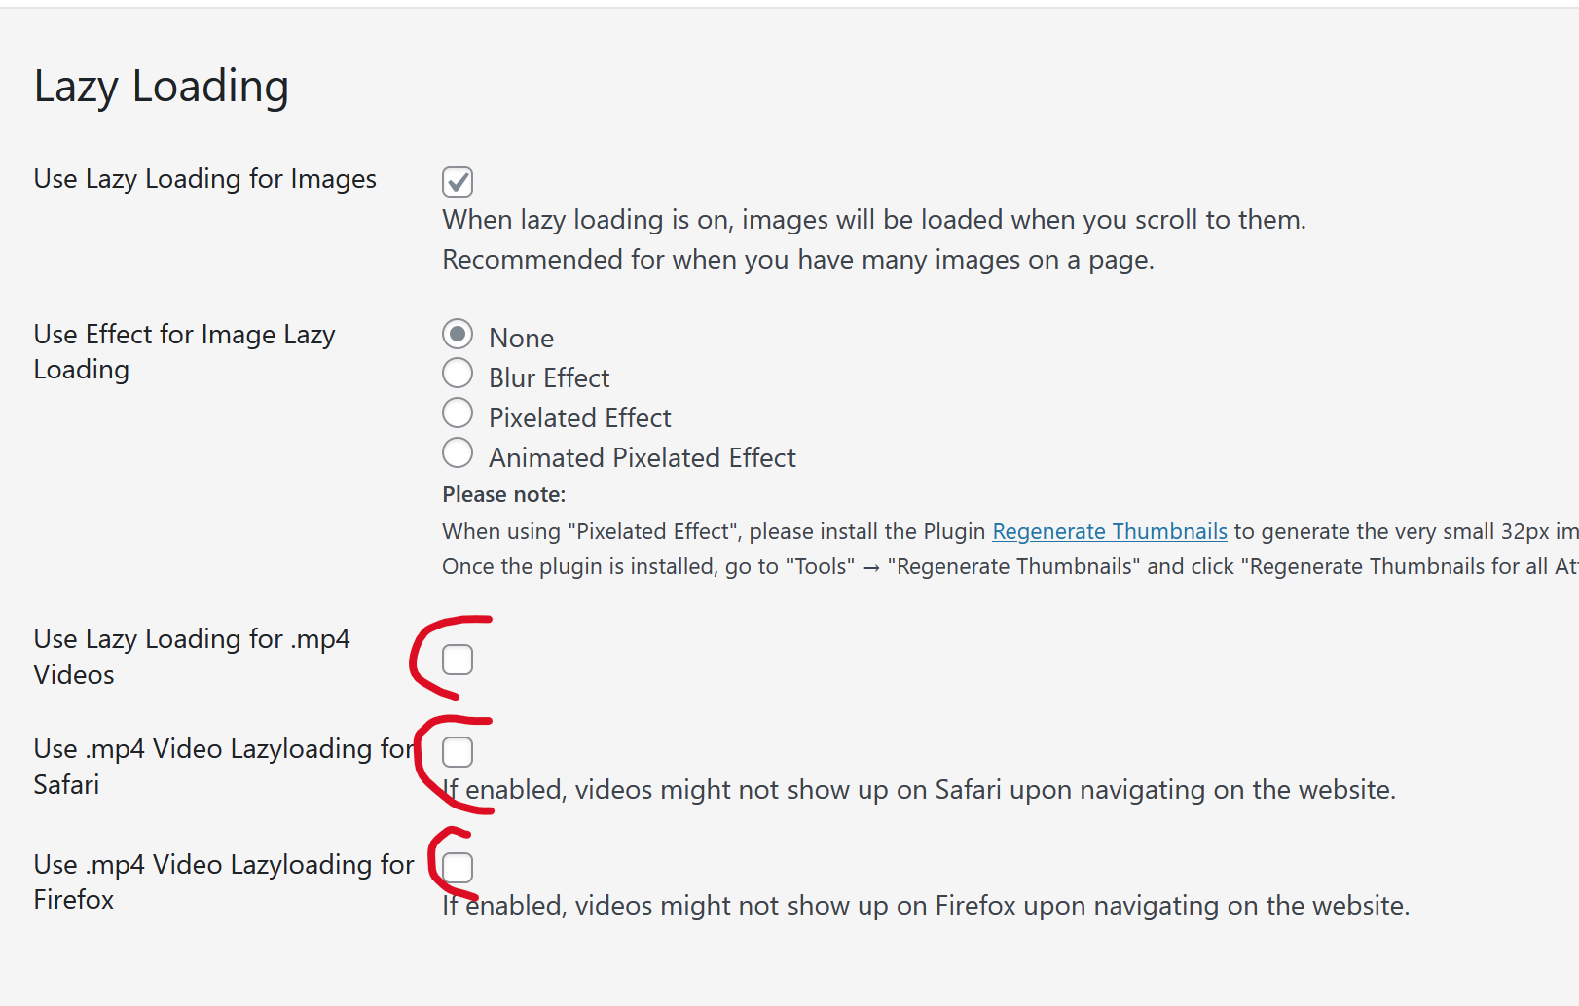Pick the Animated Pixelated Effect radio button
Viewport: 1579px width, 1006px height.
click(x=458, y=453)
